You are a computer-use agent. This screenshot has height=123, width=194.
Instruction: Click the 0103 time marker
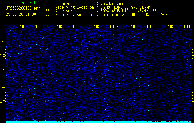(x=58, y=26)
